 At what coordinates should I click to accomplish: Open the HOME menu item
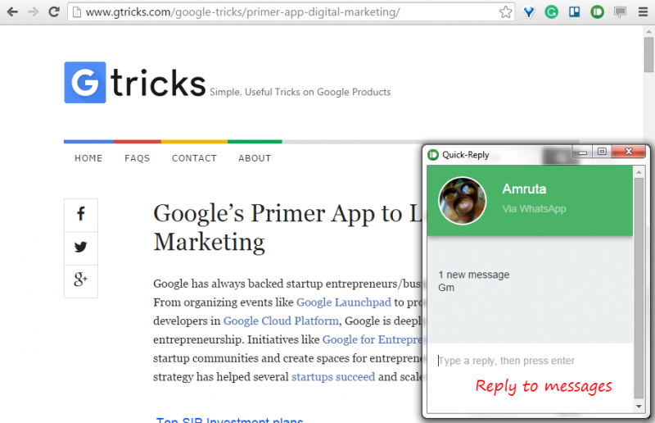pos(88,158)
